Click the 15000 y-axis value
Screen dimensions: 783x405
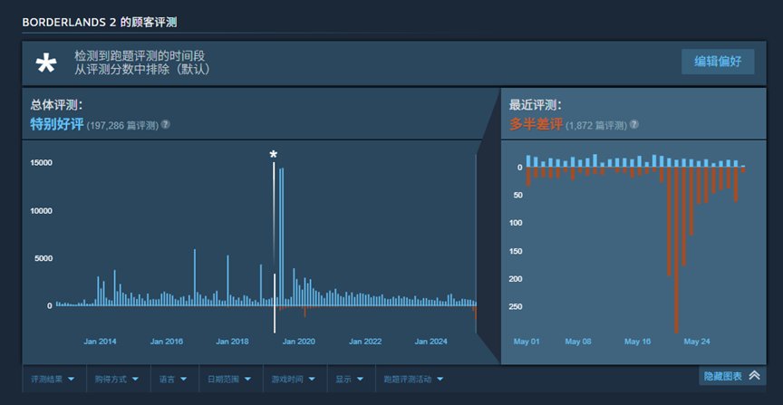(x=42, y=163)
